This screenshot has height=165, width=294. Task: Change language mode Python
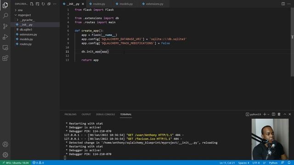(x=273, y=163)
